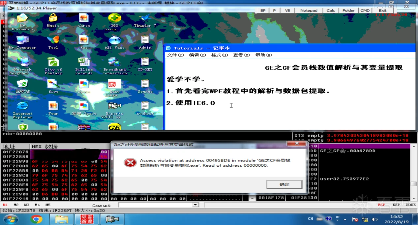418x225 pixels.
Task: Open the Windows Start button
Action: (11, 219)
